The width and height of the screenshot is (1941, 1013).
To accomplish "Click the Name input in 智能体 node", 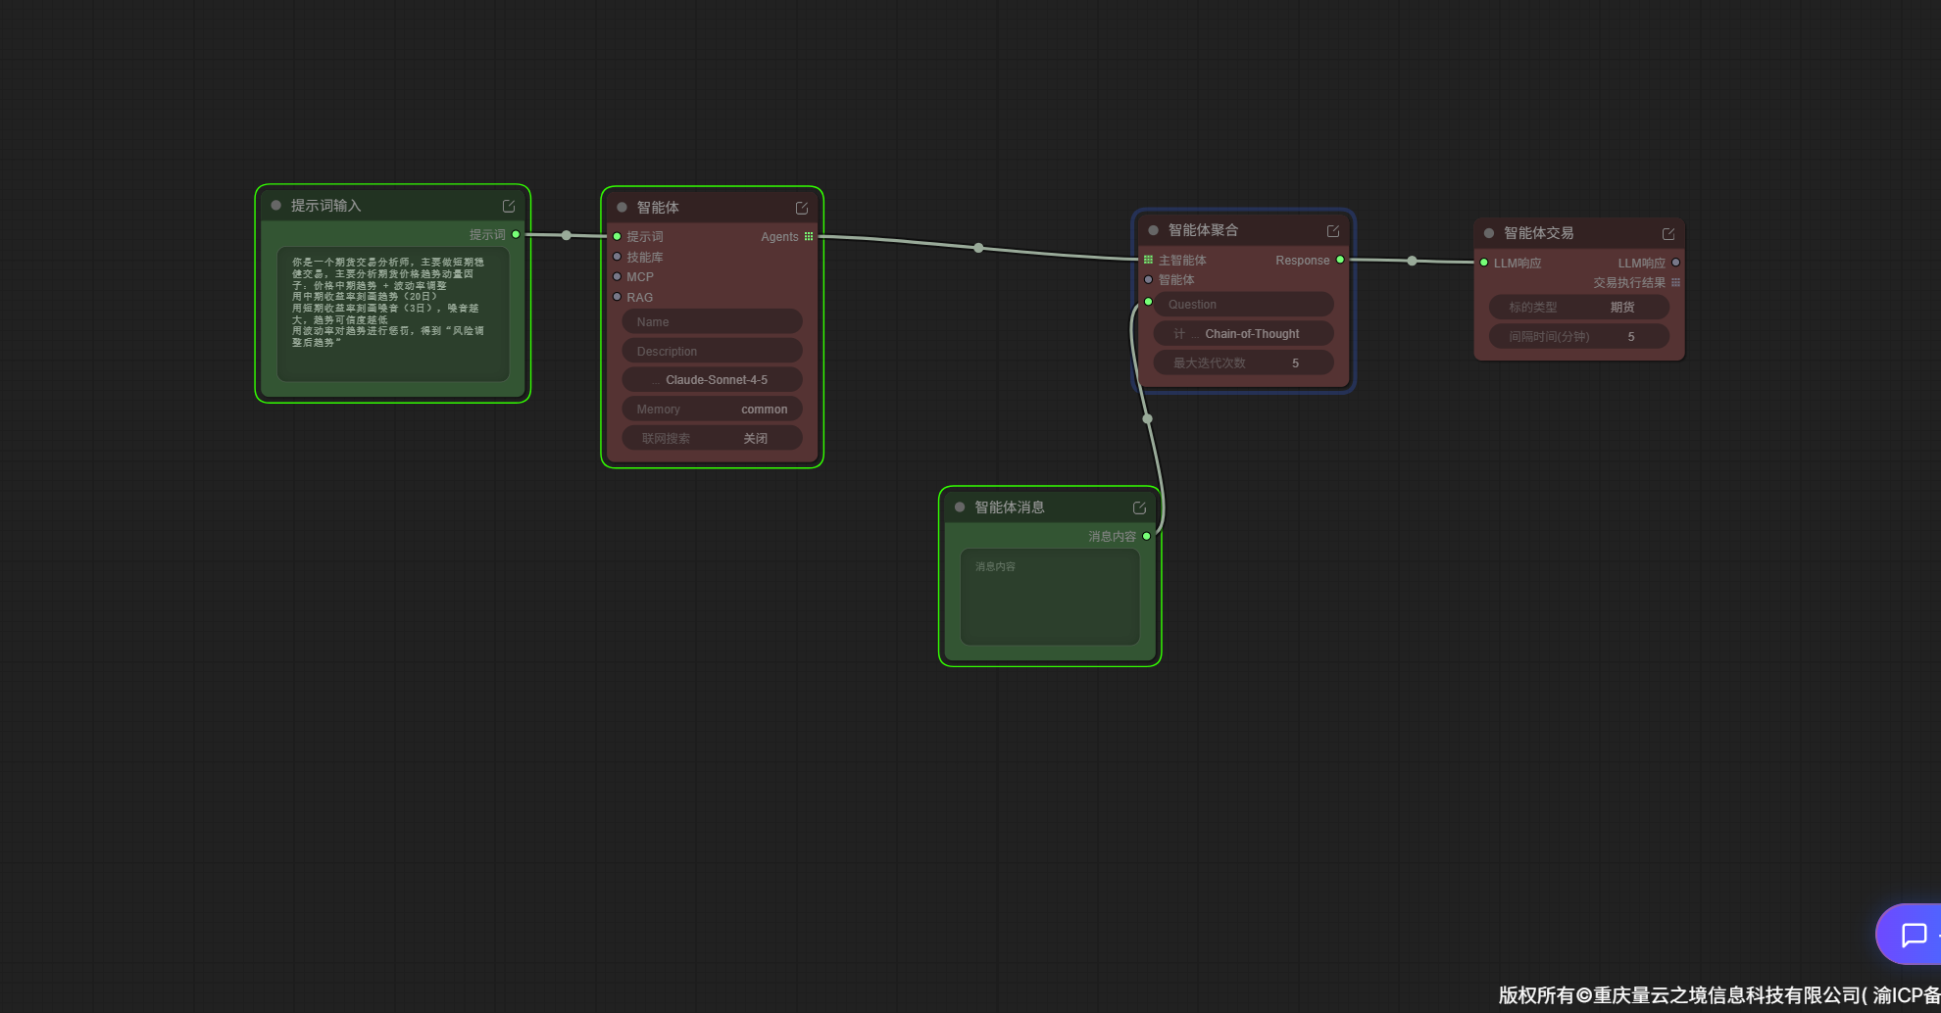I will click(x=712, y=322).
